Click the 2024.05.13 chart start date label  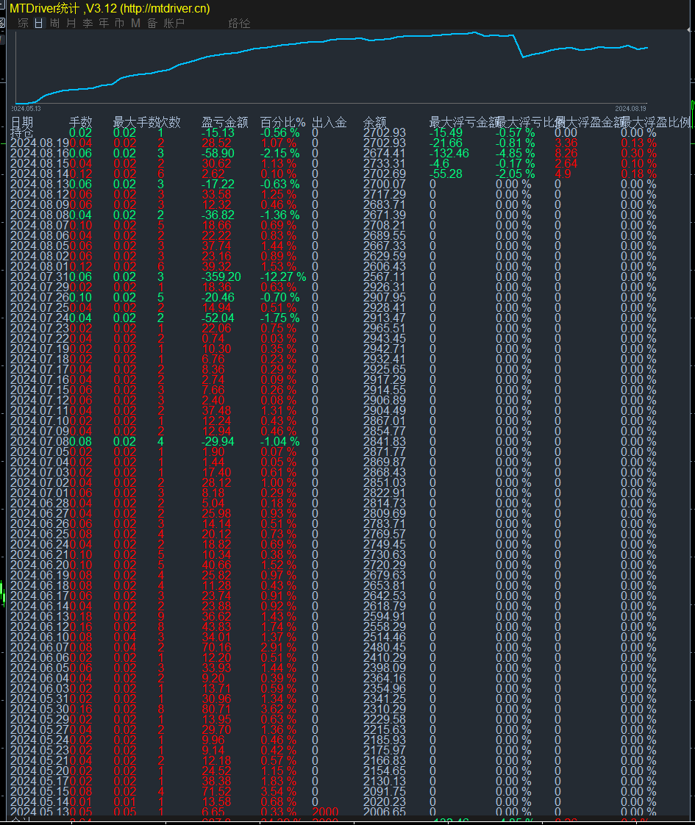tap(26, 108)
